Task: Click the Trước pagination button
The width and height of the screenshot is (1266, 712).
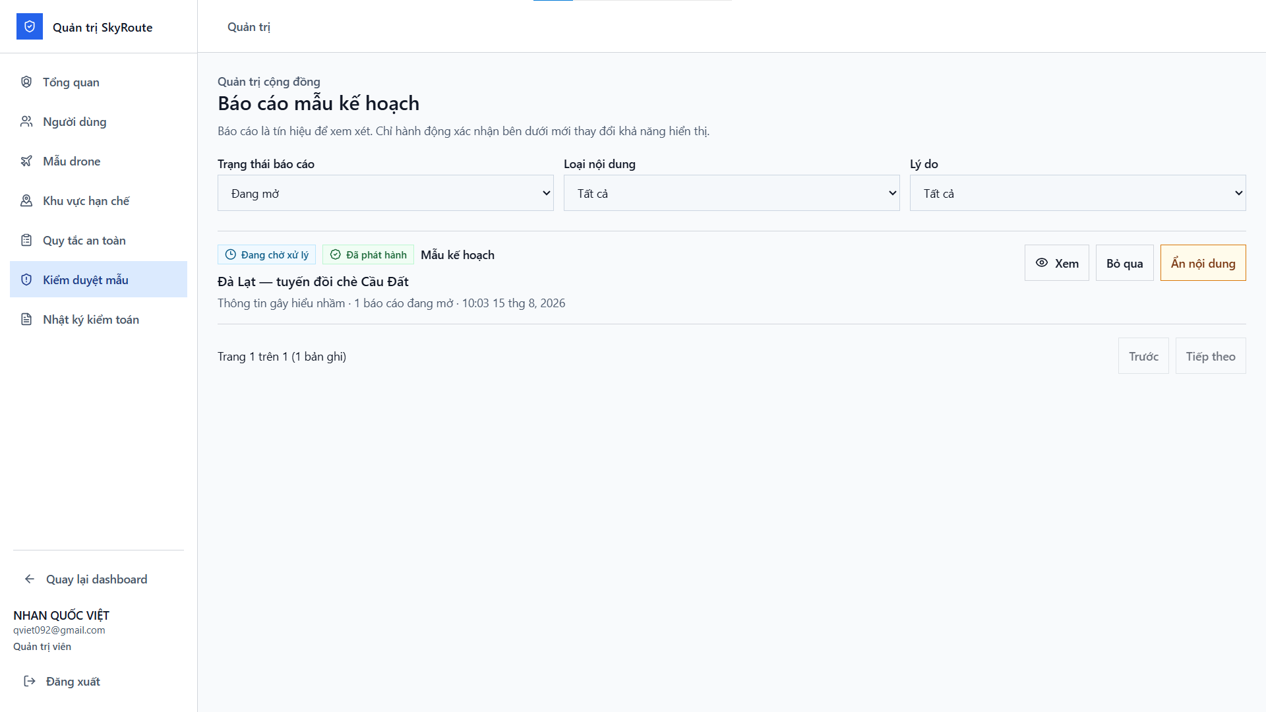Action: [x=1143, y=356]
